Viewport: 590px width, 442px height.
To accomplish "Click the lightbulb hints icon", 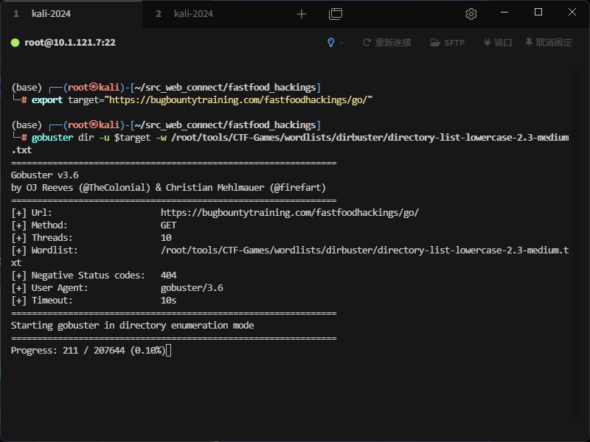I will pyautogui.click(x=331, y=43).
